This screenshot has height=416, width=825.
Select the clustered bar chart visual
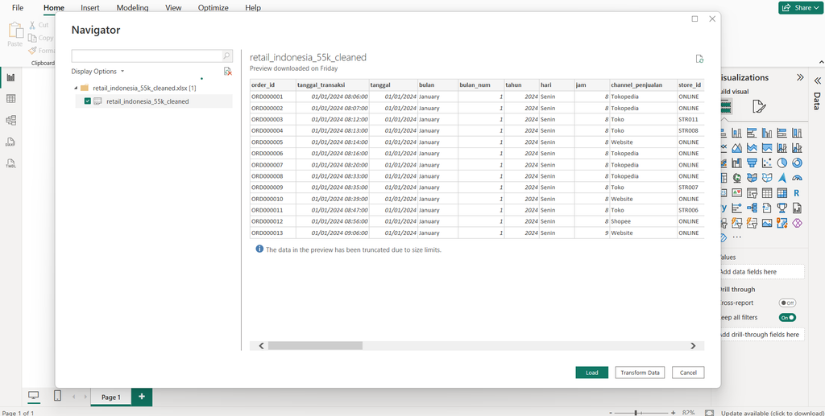tap(752, 133)
